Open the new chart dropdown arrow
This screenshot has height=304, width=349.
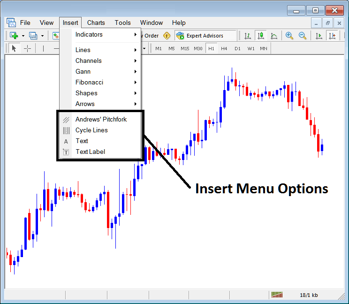tap(22, 36)
